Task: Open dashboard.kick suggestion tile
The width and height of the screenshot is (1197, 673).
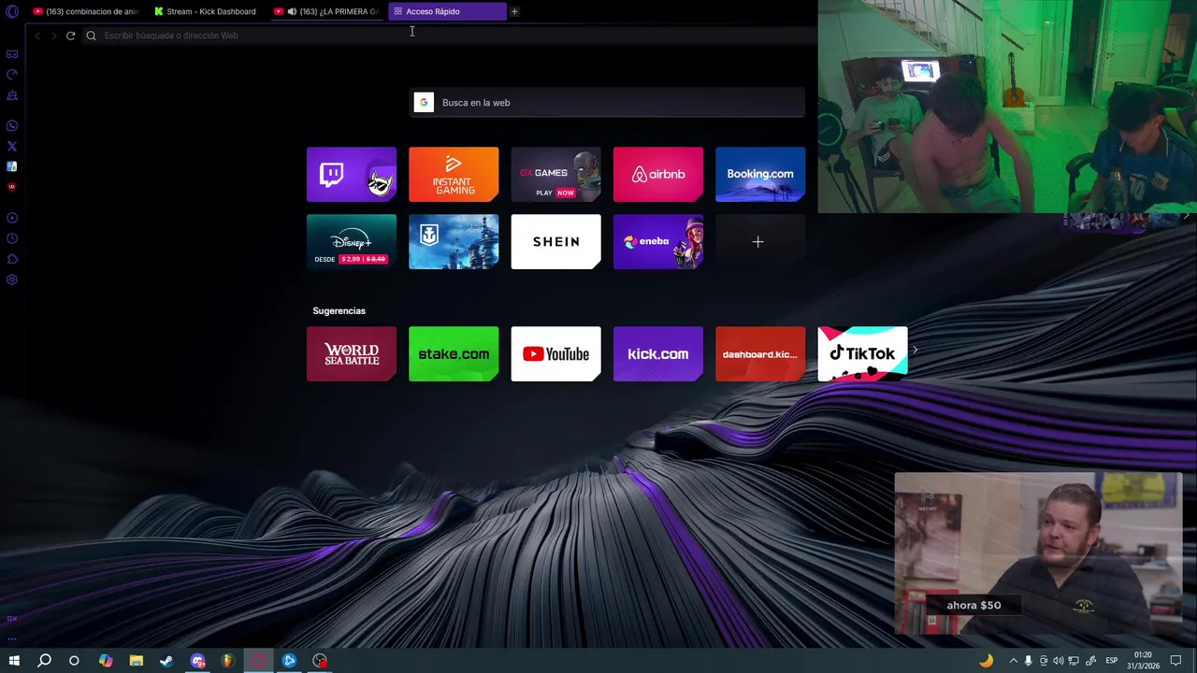Action: [760, 353]
